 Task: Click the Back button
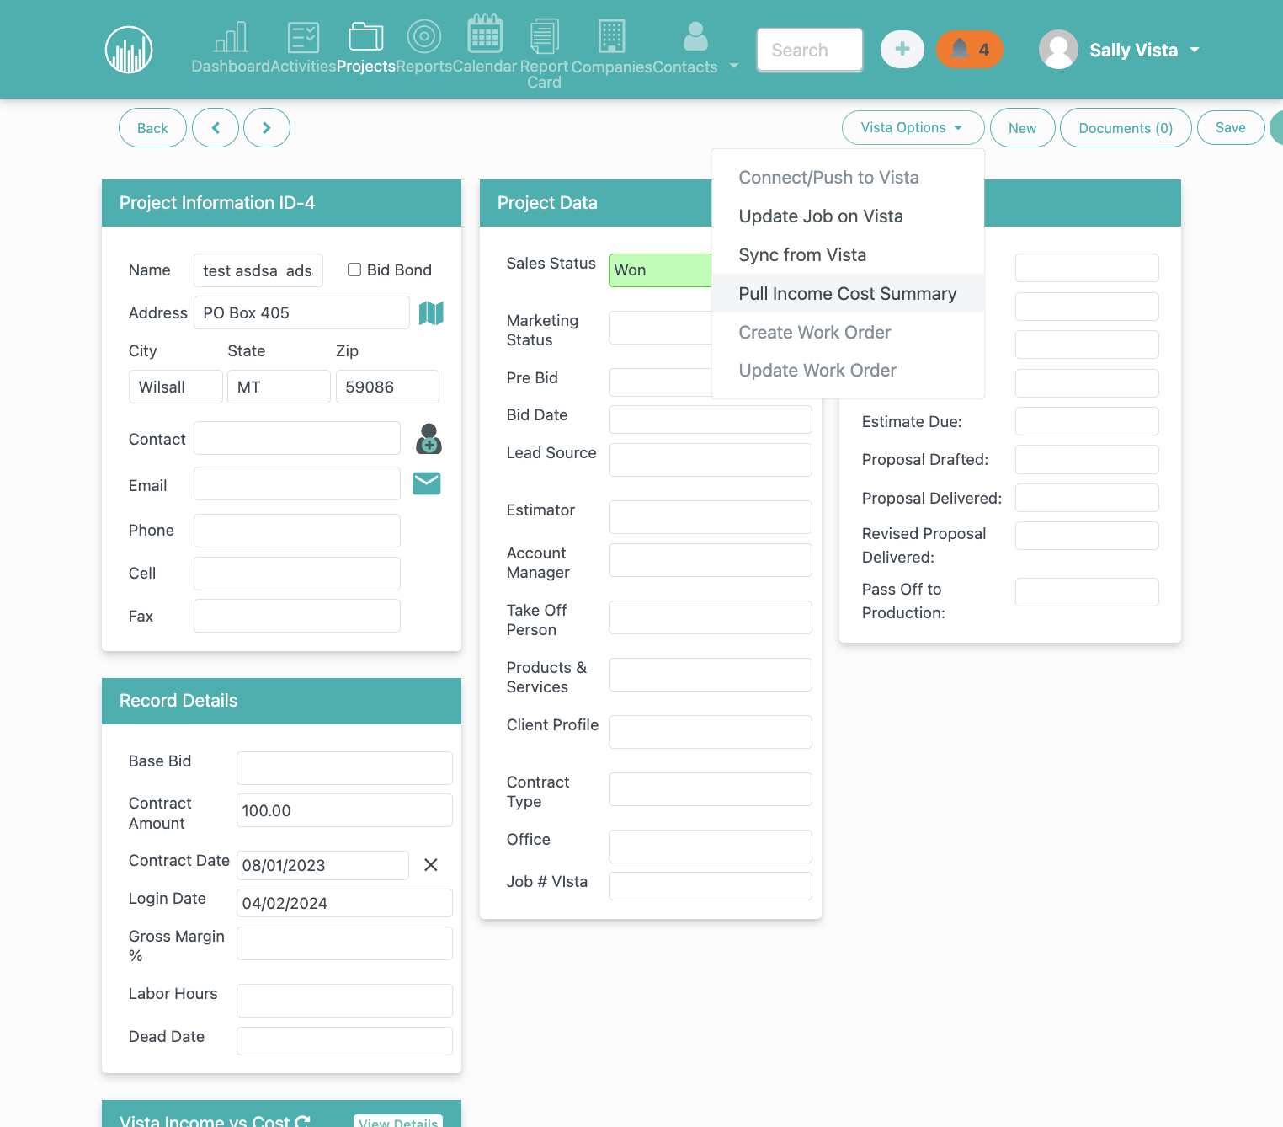point(152,128)
